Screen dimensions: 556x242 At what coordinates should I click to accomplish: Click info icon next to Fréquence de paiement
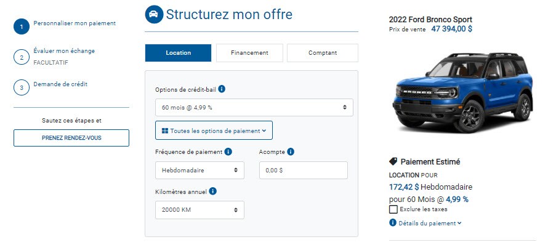(x=228, y=151)
